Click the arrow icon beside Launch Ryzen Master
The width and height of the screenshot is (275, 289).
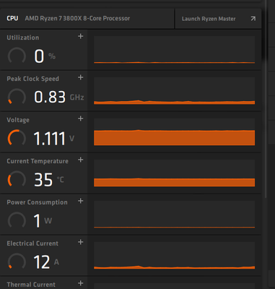(x=253, y=19)
